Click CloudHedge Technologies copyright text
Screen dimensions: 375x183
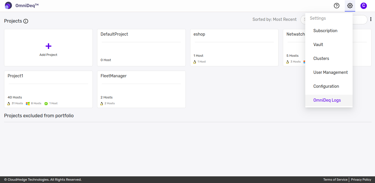[x=43, y=180]
